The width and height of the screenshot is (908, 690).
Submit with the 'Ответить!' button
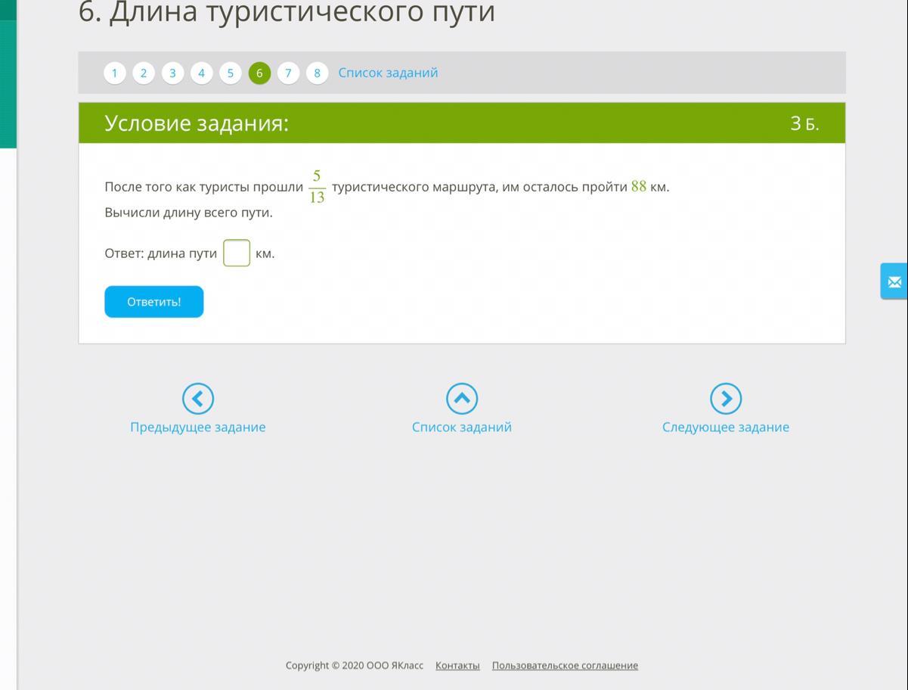[x=154, y=302]
